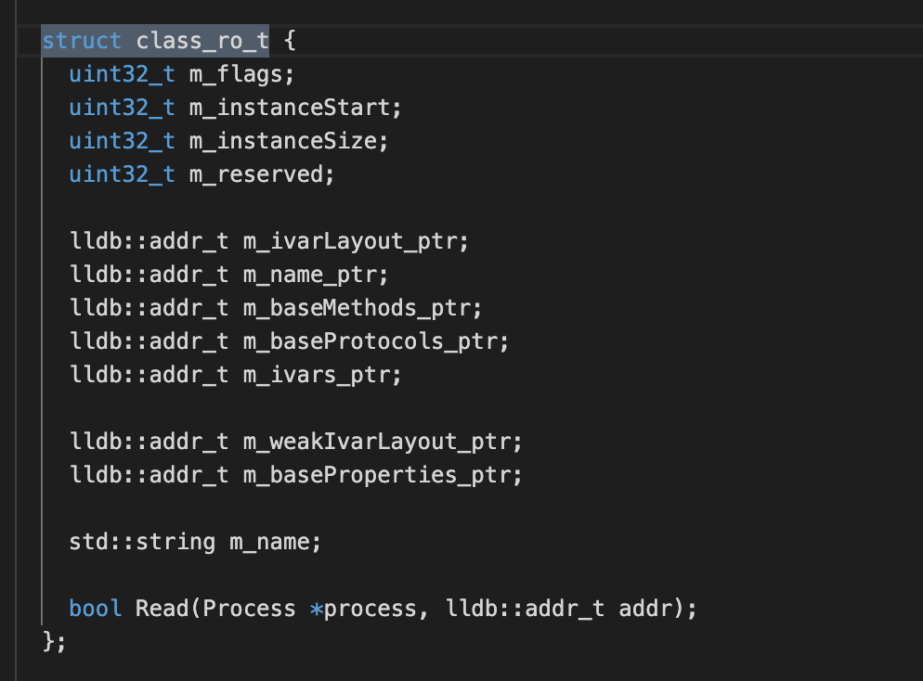
Task: Place cursor on m_baseProperties_ptr
Action: [x=376, y=475]
